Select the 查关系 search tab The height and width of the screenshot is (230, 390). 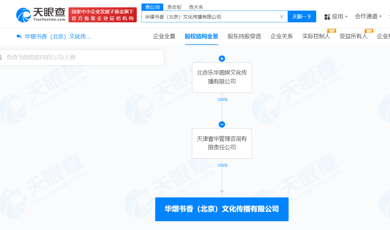click(x=196, y=7)
